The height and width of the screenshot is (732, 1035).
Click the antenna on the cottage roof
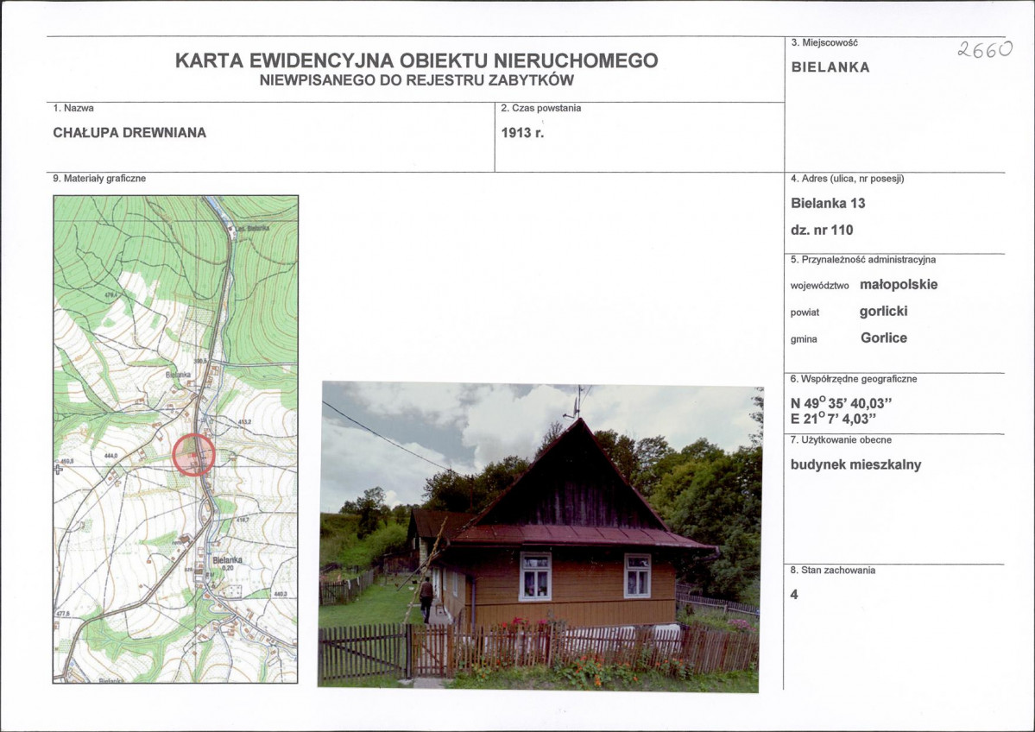coord(577,402)
